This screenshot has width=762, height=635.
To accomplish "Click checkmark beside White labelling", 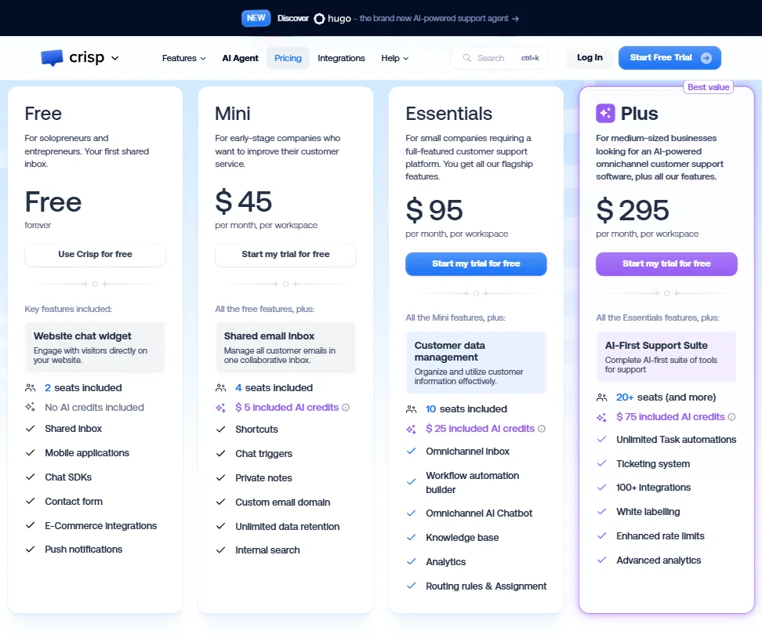I will click(601, 512).
